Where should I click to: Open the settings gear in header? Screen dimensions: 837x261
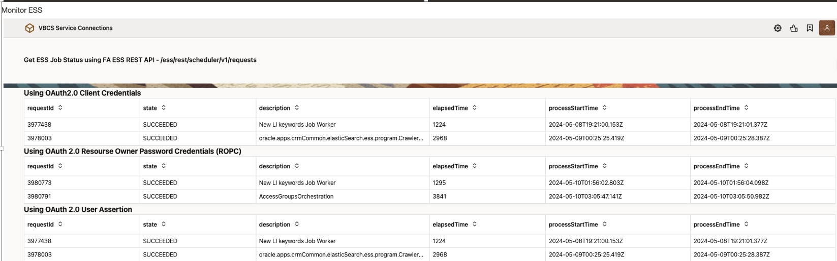coord(778,28)
